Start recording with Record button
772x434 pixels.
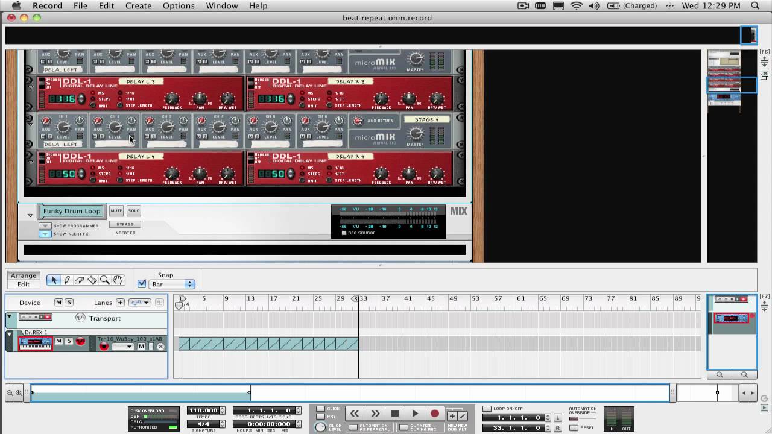pyautogui.click(x=435, y=413)
